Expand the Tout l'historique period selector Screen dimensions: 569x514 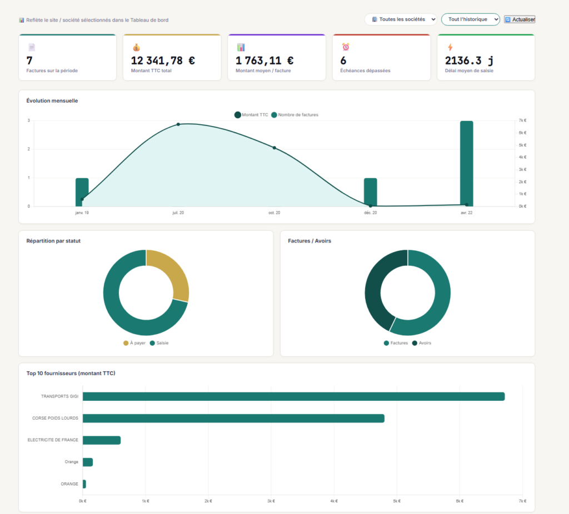[470, 19]
